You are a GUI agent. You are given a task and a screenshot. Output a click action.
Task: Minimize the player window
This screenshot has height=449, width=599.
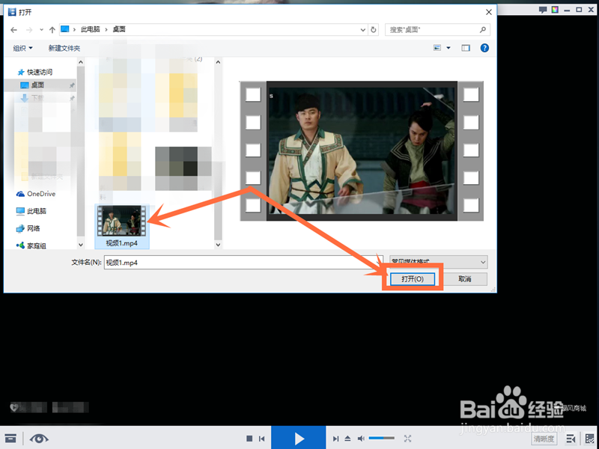(x=567, y=10)
